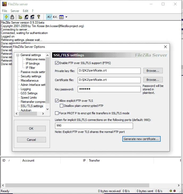Click the connection list horizontal scrollbar thumb
Viewport: 183px width, 194px height.
(77, 185)
